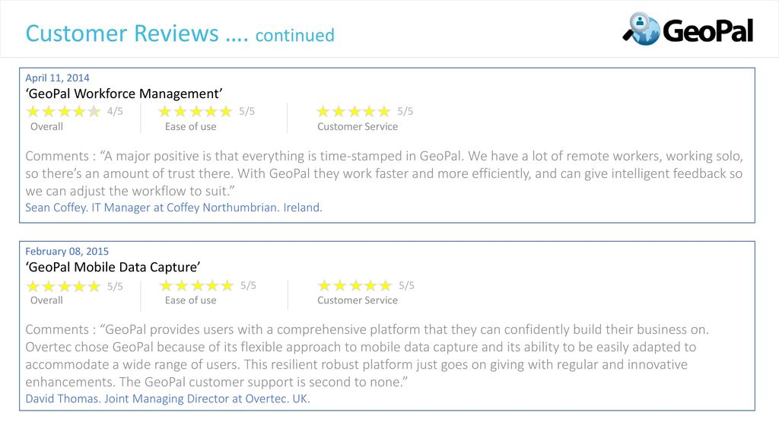This screenshot has width=779, height=438.
Task: Click Customer Service stars in second review
Action: point(355,286)
